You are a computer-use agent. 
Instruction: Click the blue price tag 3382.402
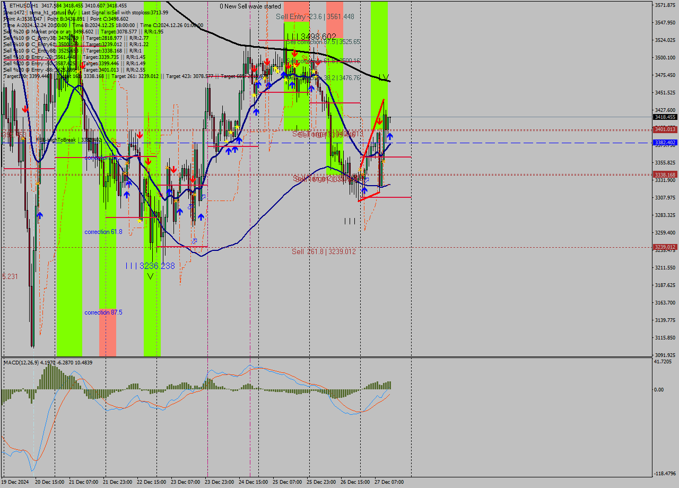click(x=665, y=142)
